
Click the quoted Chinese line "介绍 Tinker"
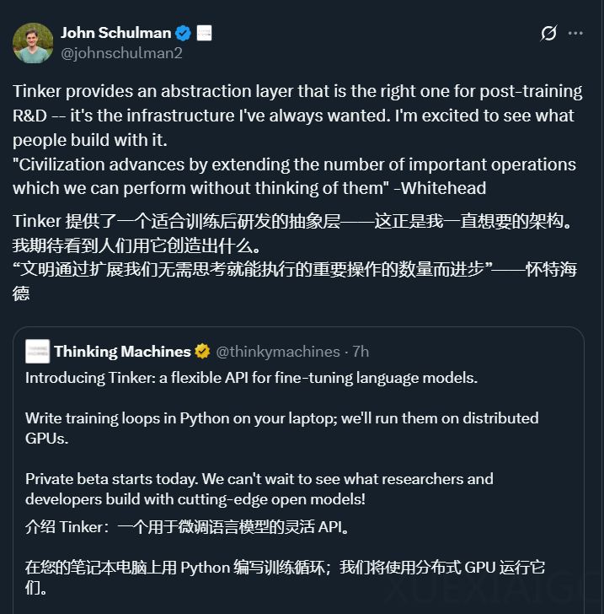[x=187, y=527]
